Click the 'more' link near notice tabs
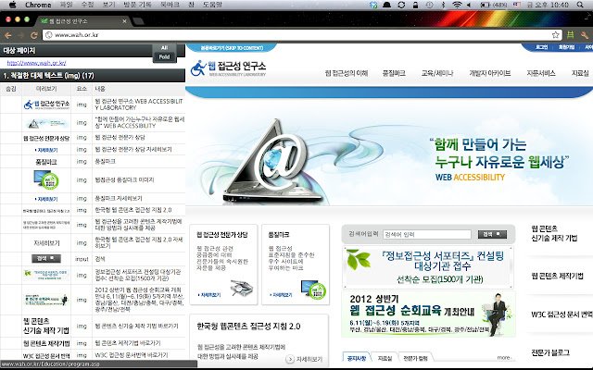593x370 pixels. [x=504, y=357]
